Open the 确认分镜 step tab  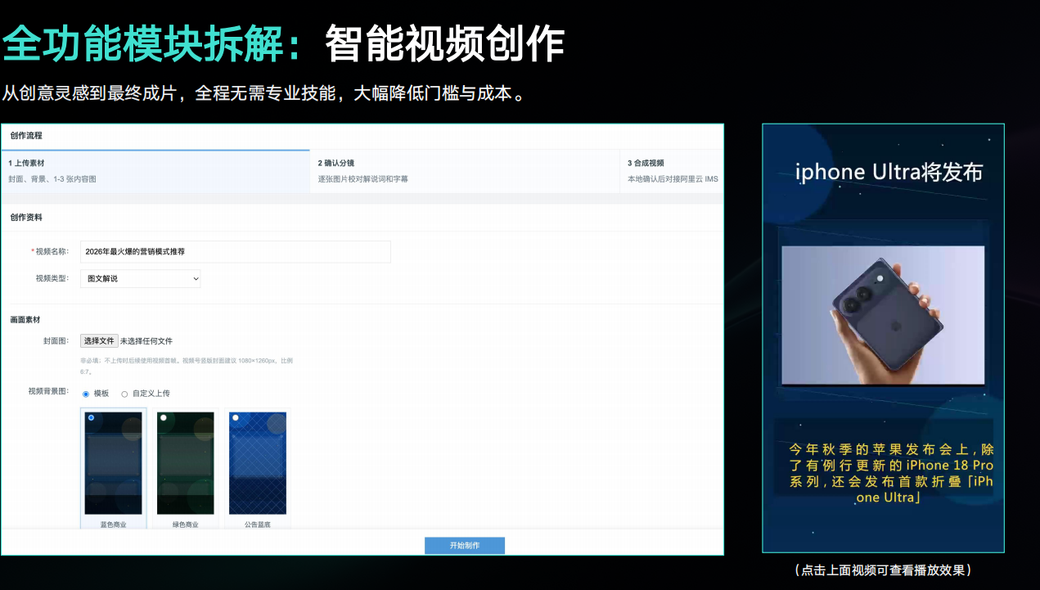click(465, 171)
